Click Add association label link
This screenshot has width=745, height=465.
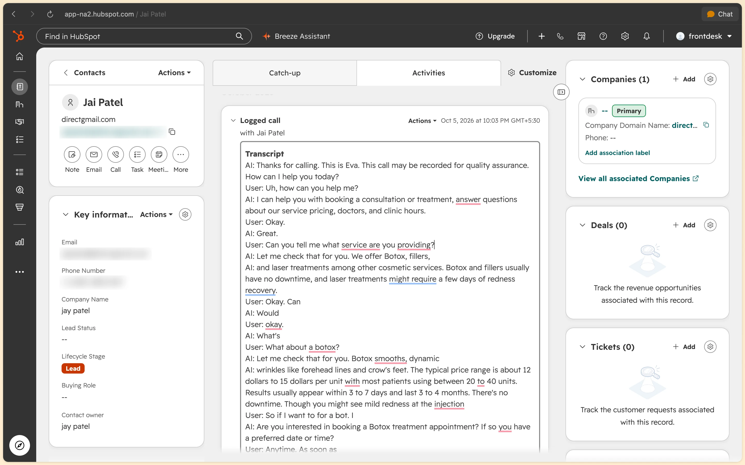tap(617, 153)
